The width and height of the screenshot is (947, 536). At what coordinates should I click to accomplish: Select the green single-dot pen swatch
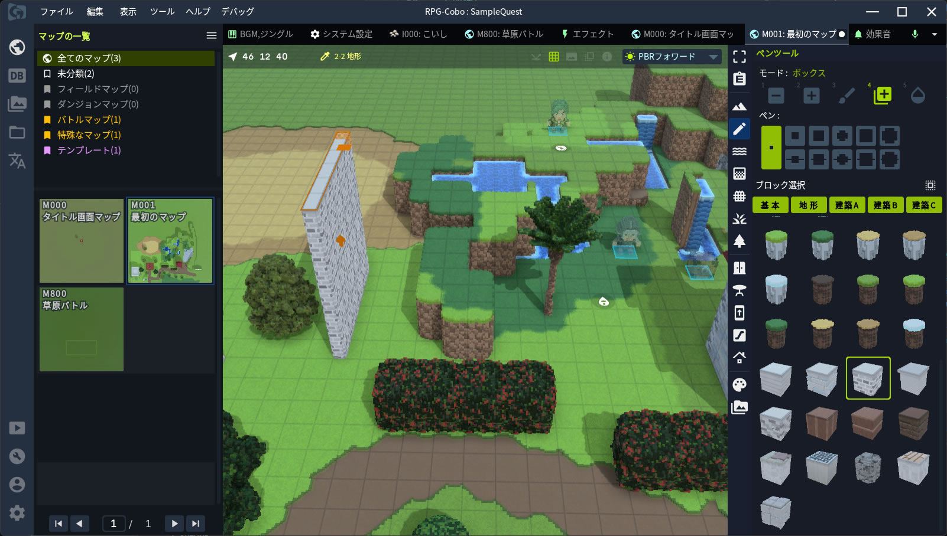[x=771, y=147]
